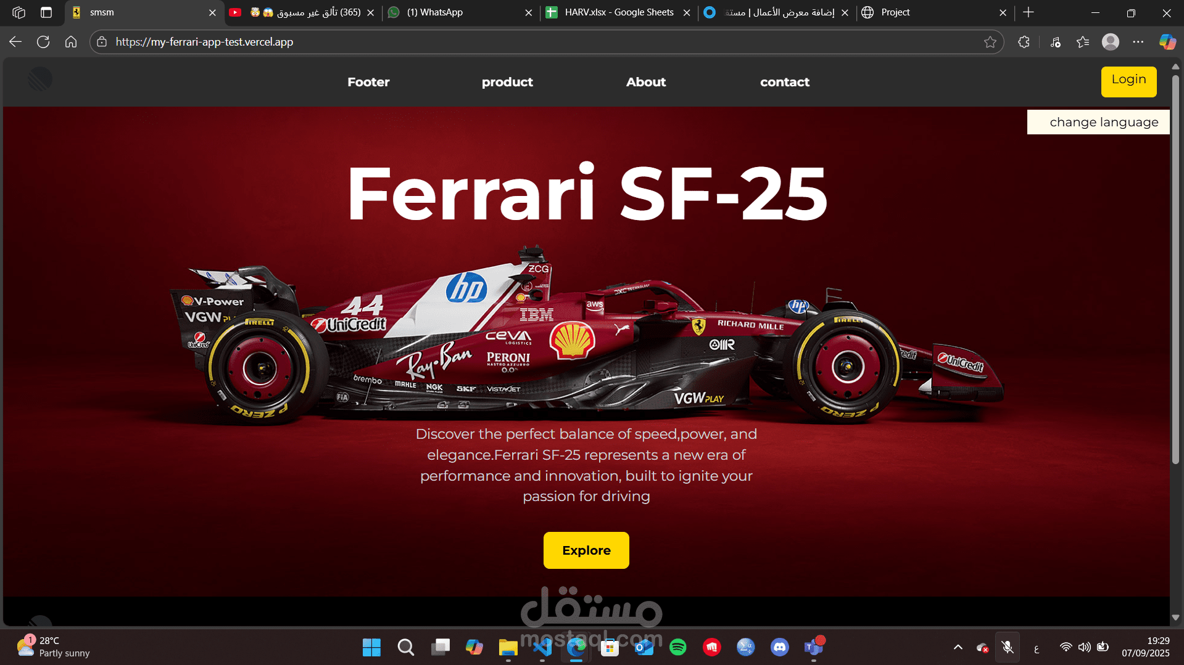
Task: Add this page to favorites star
Action: 990,42
